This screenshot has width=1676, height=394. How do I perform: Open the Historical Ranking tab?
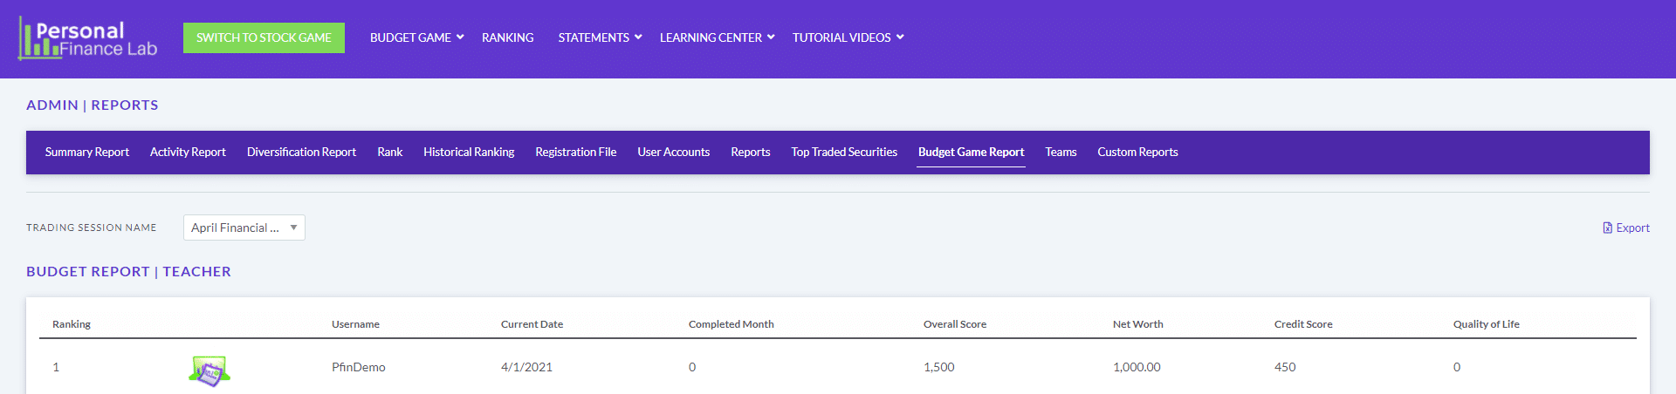pos(469,152)
